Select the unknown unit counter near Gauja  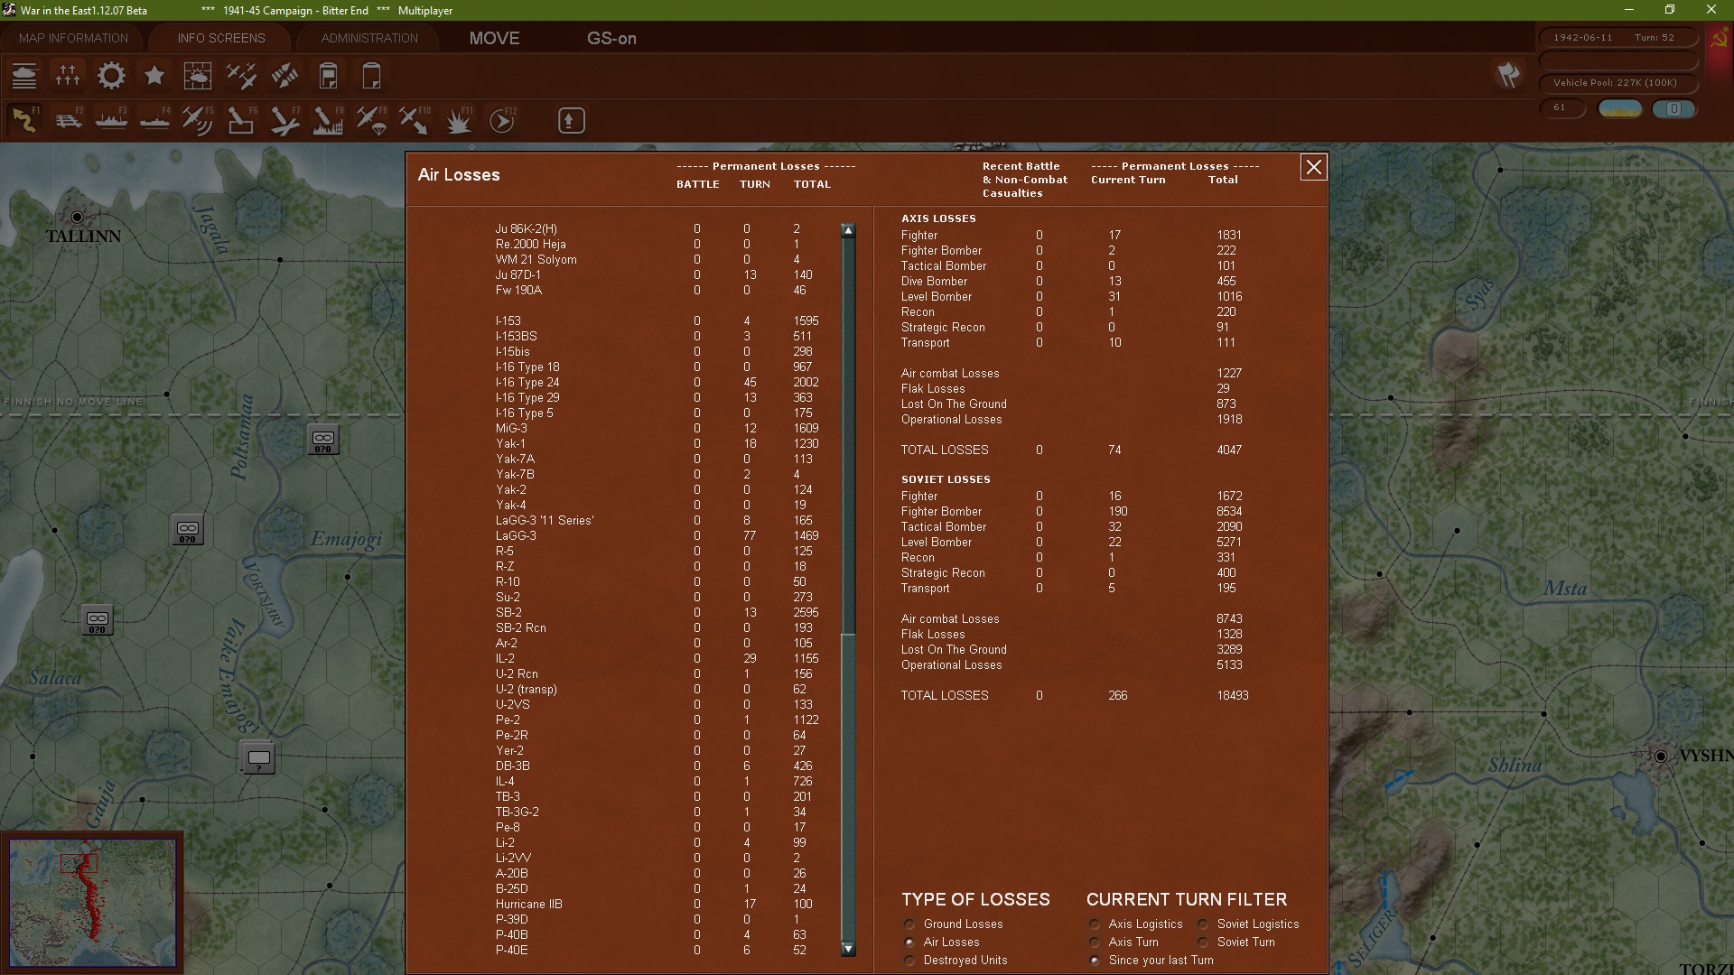(258, 757)
